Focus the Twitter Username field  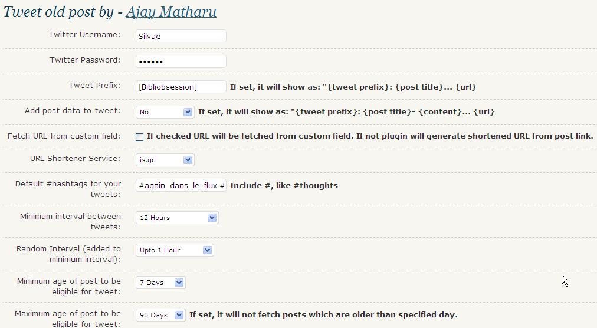[x=181, y=36]
